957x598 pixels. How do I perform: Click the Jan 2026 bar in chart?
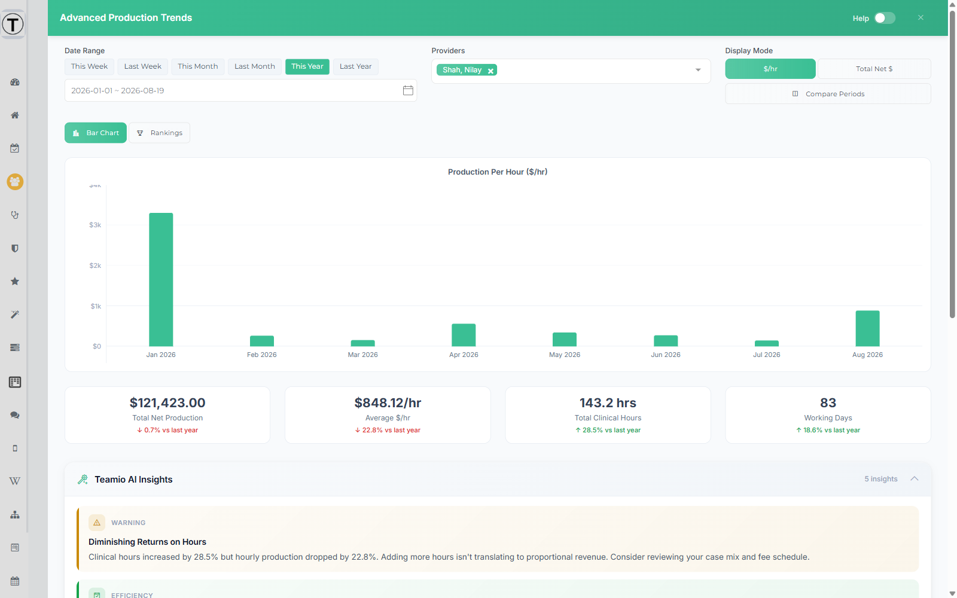[x=161, y=279]
